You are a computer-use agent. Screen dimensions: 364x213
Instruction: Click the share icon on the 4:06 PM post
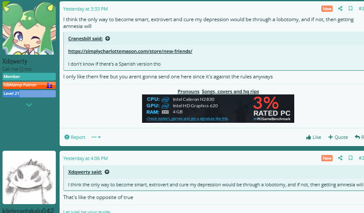pyautogui.click(x=340, y=158)
